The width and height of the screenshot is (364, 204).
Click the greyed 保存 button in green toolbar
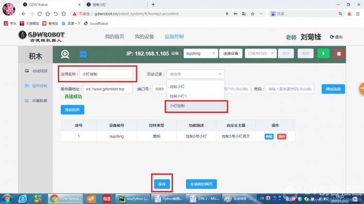tap(286, 53)
